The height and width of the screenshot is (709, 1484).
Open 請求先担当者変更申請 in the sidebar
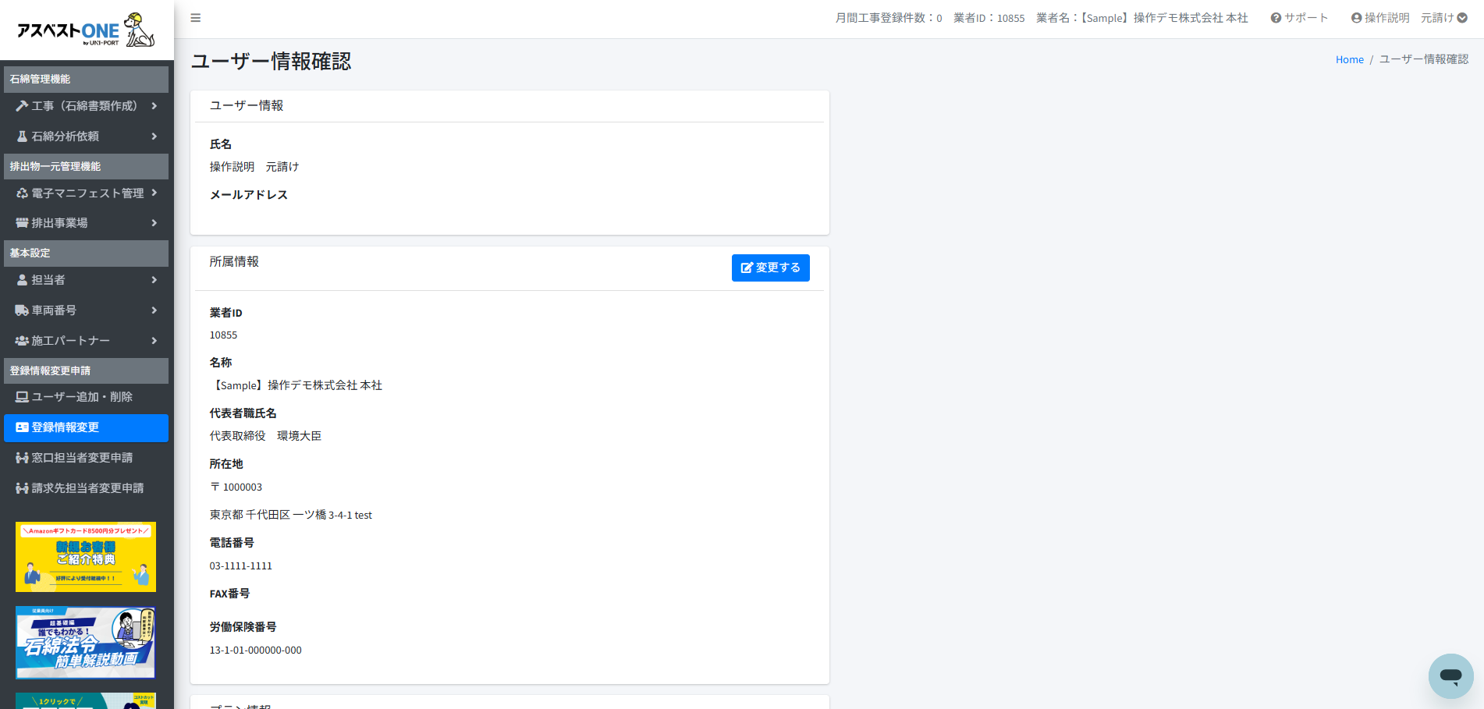(86, 488)
